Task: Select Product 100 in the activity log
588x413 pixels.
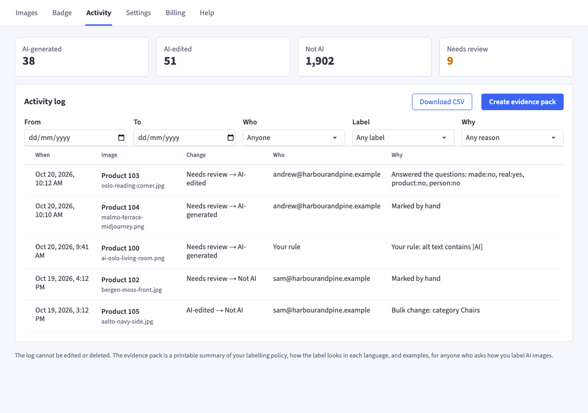Action: point(121,248)
